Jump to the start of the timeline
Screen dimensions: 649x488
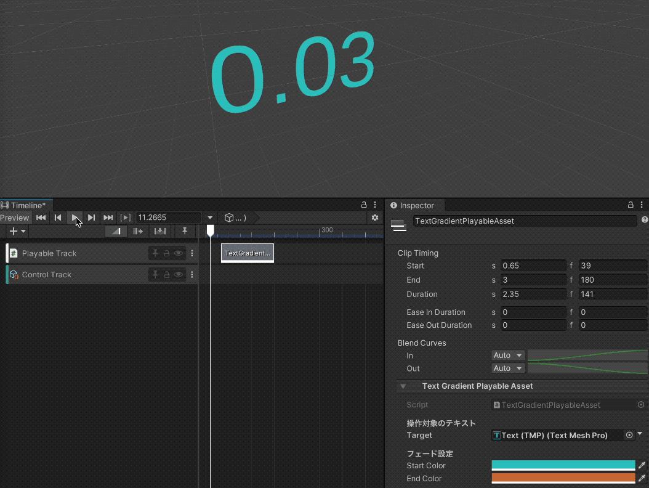tap(41, 218)
